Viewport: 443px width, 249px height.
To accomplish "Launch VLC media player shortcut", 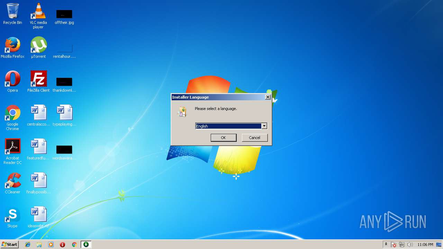I will click(38, 16).
